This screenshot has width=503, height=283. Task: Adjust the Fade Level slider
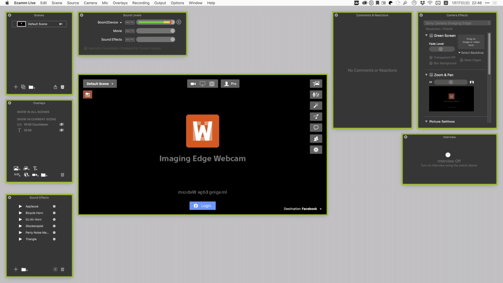442,49
